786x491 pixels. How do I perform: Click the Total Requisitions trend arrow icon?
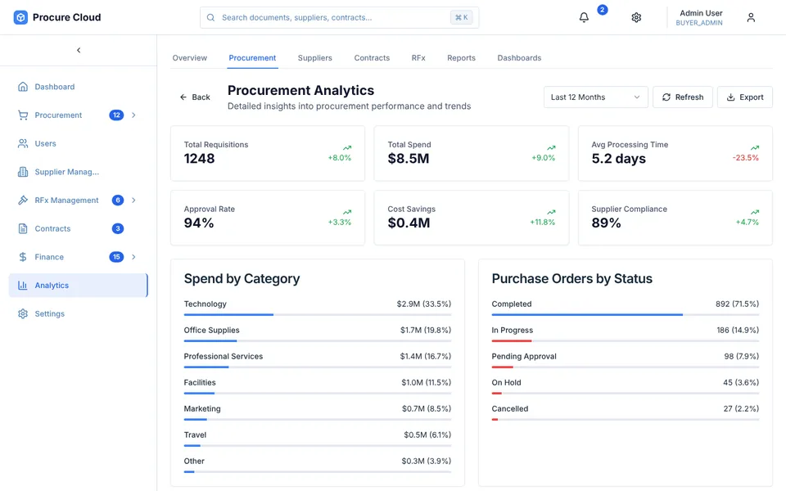pyautogui.click(x=347, y=148)
